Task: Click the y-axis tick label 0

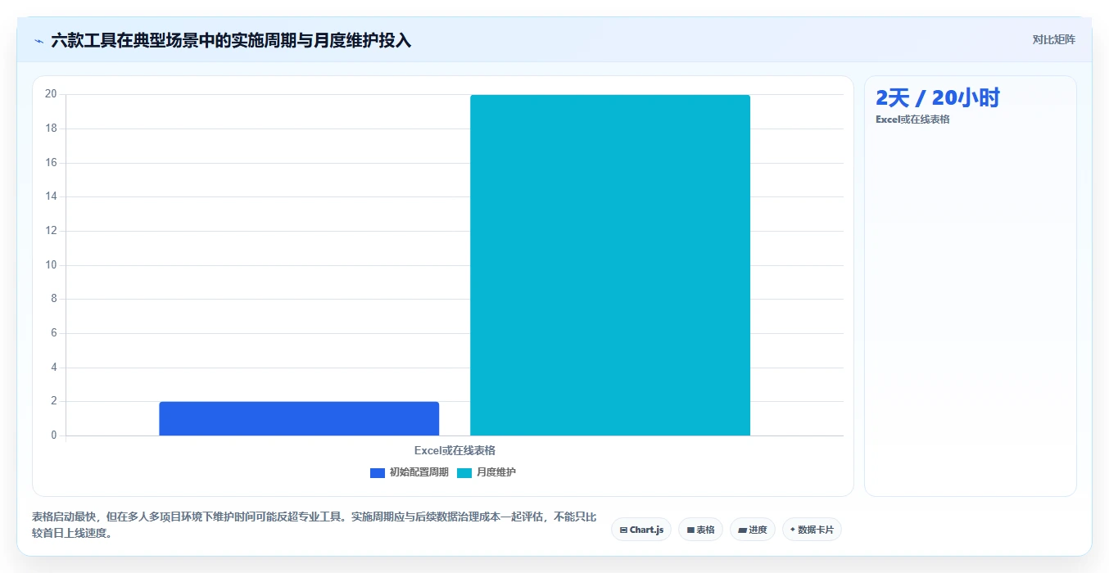Action: (54, 435)
